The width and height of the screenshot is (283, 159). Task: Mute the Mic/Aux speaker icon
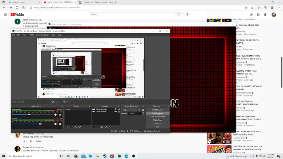[56, 124]
